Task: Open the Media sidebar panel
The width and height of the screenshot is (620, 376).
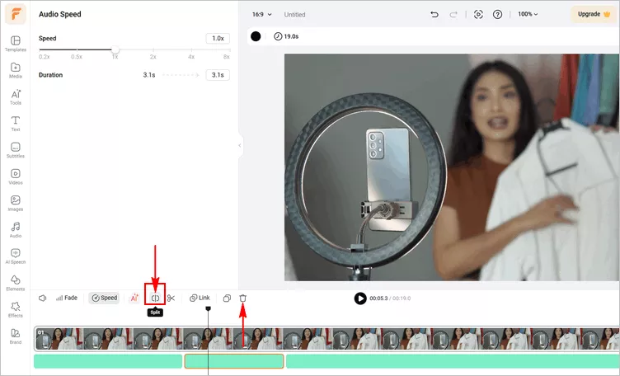Action: [16, 70]
